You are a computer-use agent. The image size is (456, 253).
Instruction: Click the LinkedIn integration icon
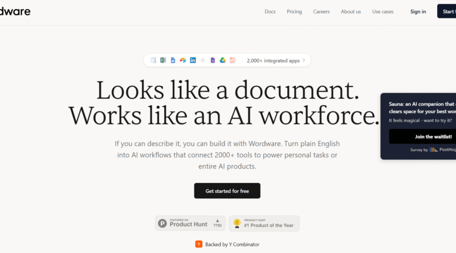point(193,60)
